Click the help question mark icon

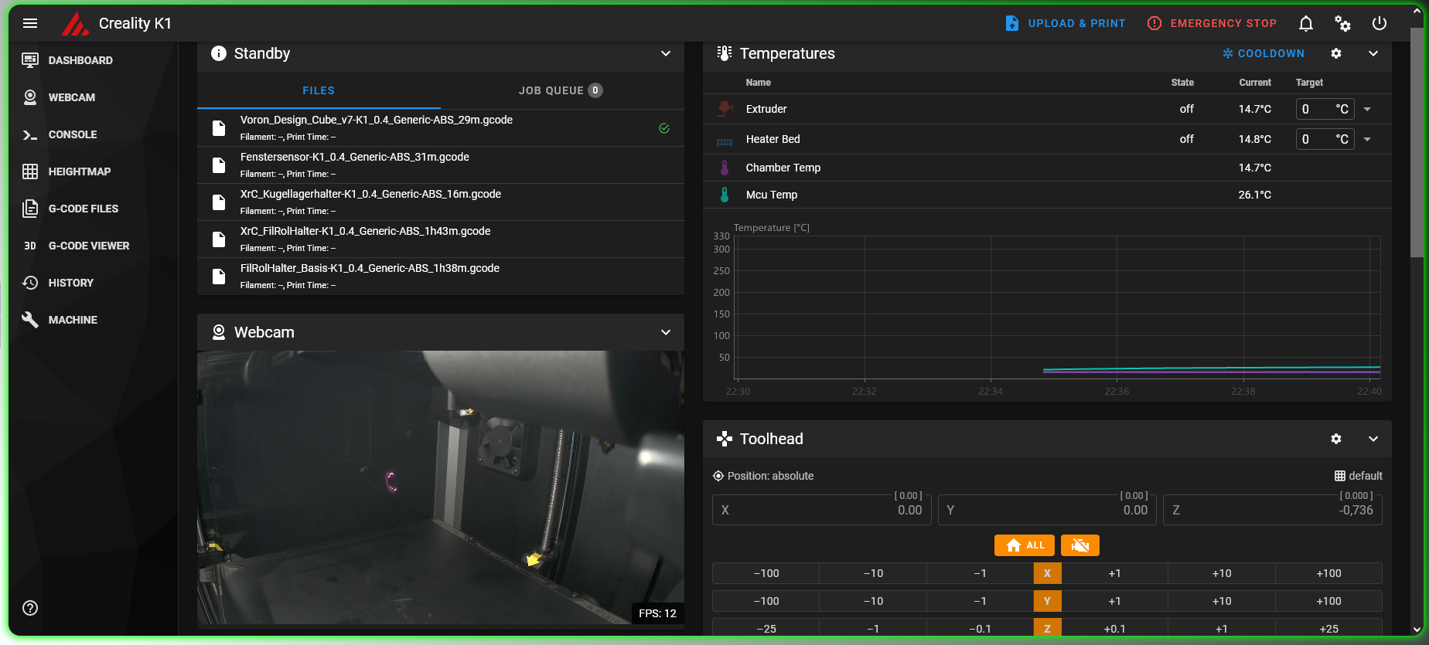point(30,608)
